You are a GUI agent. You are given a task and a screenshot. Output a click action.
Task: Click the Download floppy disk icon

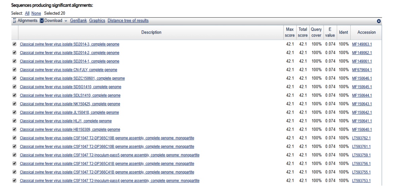[42, 21]
